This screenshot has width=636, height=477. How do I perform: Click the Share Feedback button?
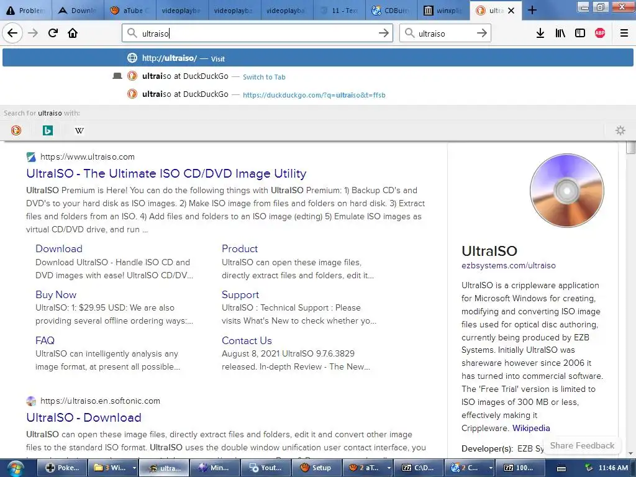click(582, 445)
